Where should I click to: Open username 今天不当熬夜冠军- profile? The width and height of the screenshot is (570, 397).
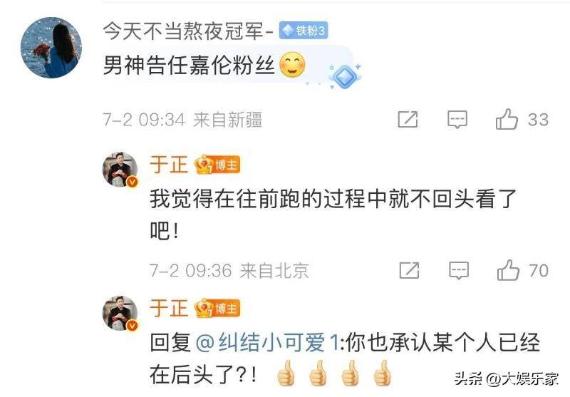tap(188, 31)
